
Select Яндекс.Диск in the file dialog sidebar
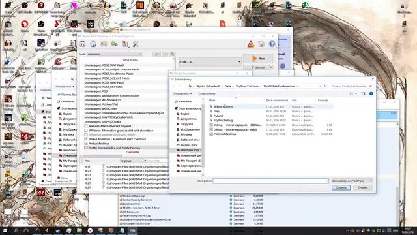coord(189,145)
